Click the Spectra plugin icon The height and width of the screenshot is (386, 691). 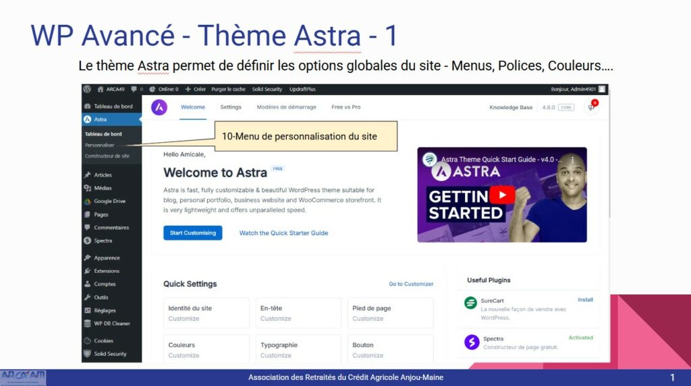coord(472,342)
